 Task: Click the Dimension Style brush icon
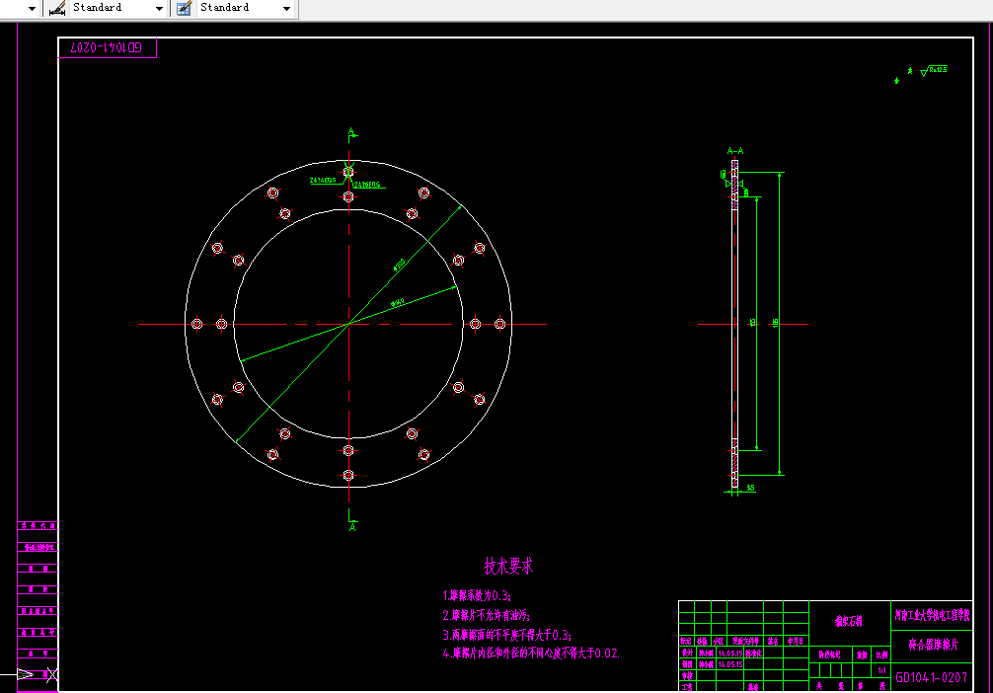click(x=57, y=8)
